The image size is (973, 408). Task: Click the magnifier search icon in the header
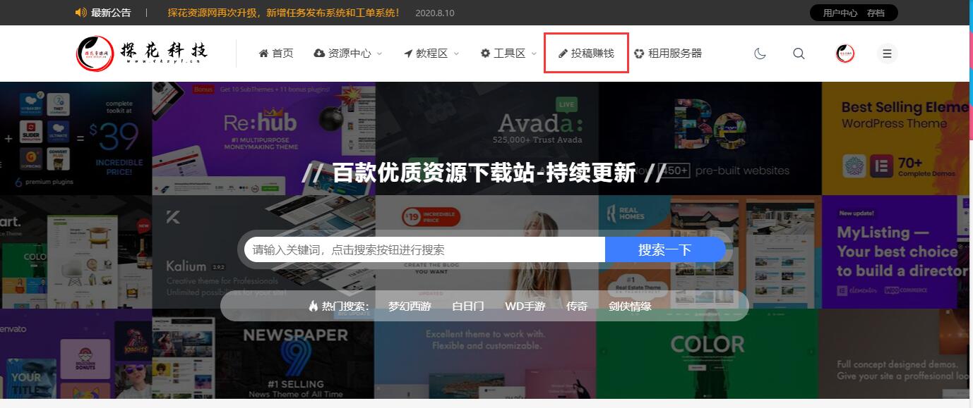[x=799, y=54]
